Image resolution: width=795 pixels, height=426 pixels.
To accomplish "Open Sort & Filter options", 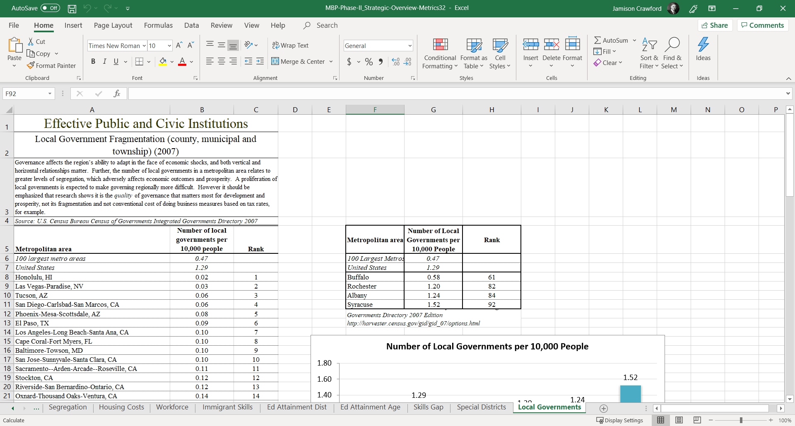I will (649, 53).
